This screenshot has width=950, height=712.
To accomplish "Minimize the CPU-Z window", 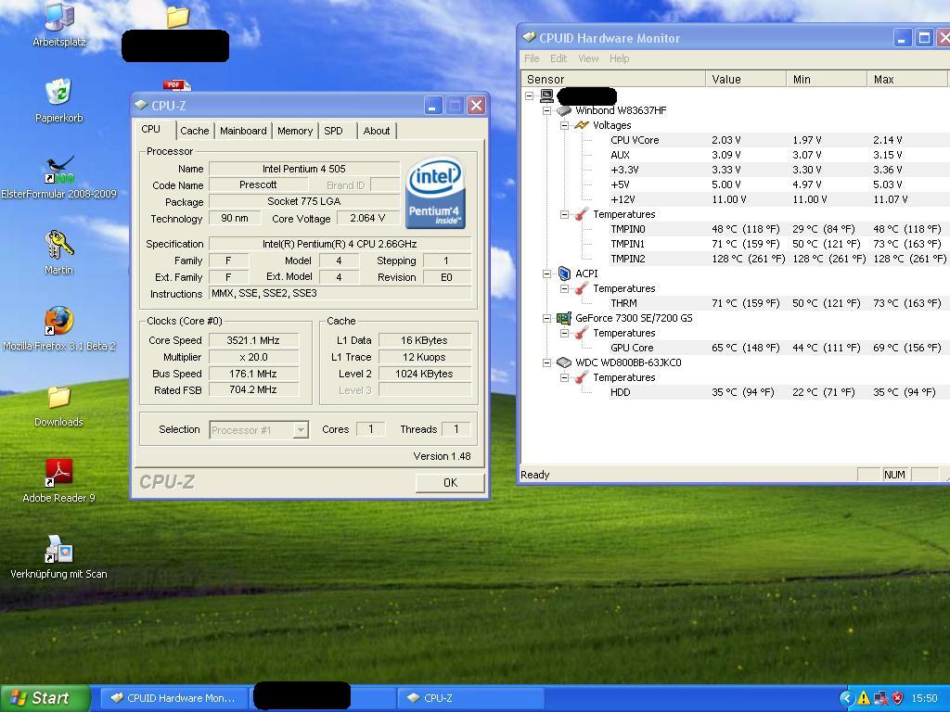I will [x=432, y=106].
